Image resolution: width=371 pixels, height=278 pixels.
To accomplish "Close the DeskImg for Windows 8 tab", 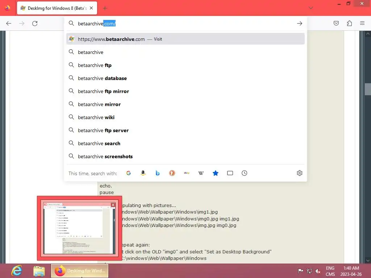I will coord(91,8).
